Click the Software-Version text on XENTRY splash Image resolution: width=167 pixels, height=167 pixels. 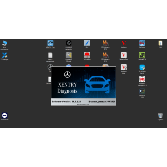66,101
